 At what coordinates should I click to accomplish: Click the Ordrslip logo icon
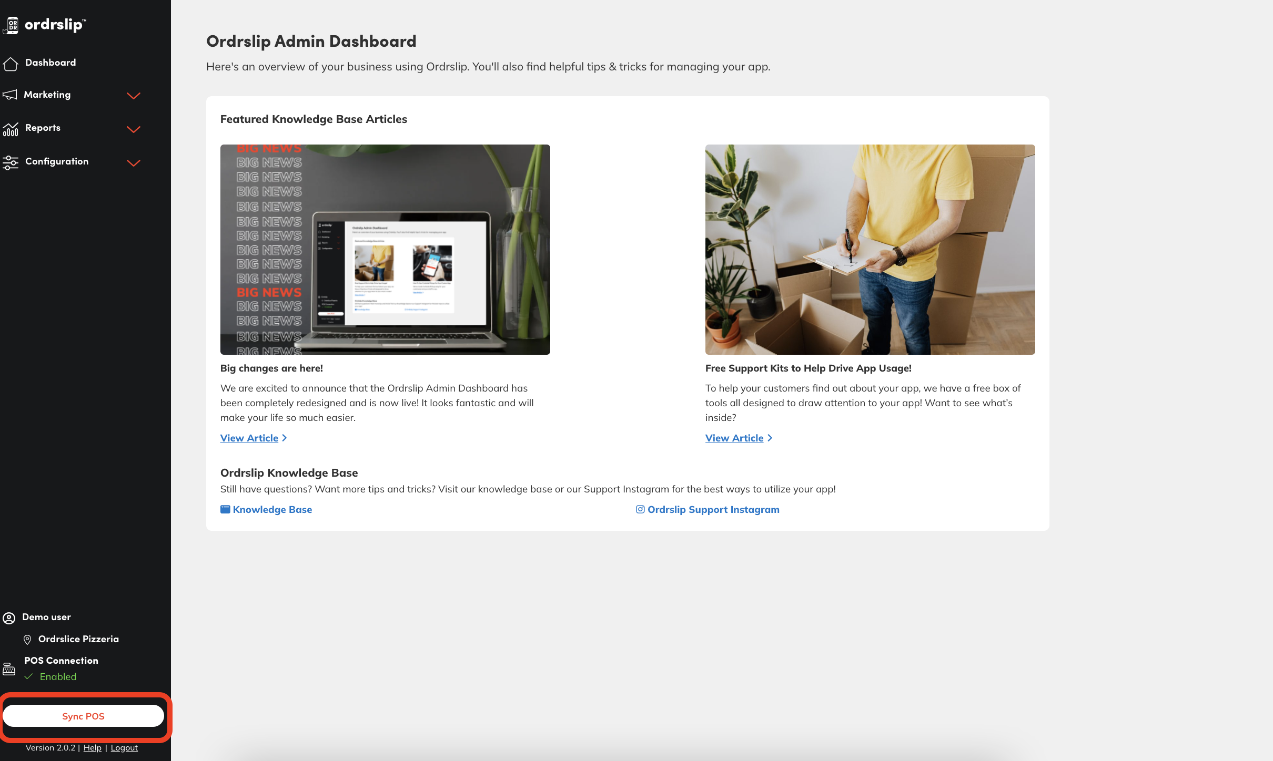coord(11,25)
